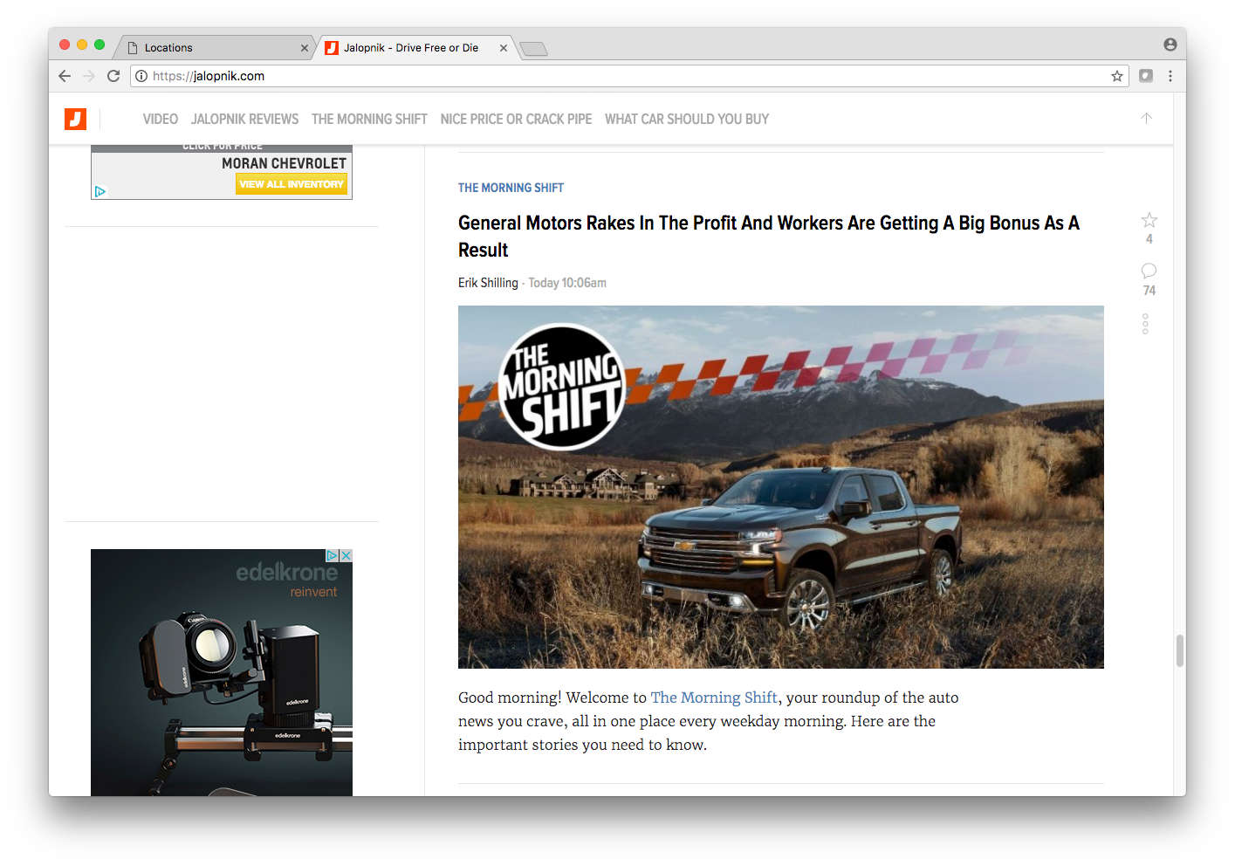Close the edelkrone ad with the X icon
The width and height of the screenshot is (1235, 866).
coord(346,555)
